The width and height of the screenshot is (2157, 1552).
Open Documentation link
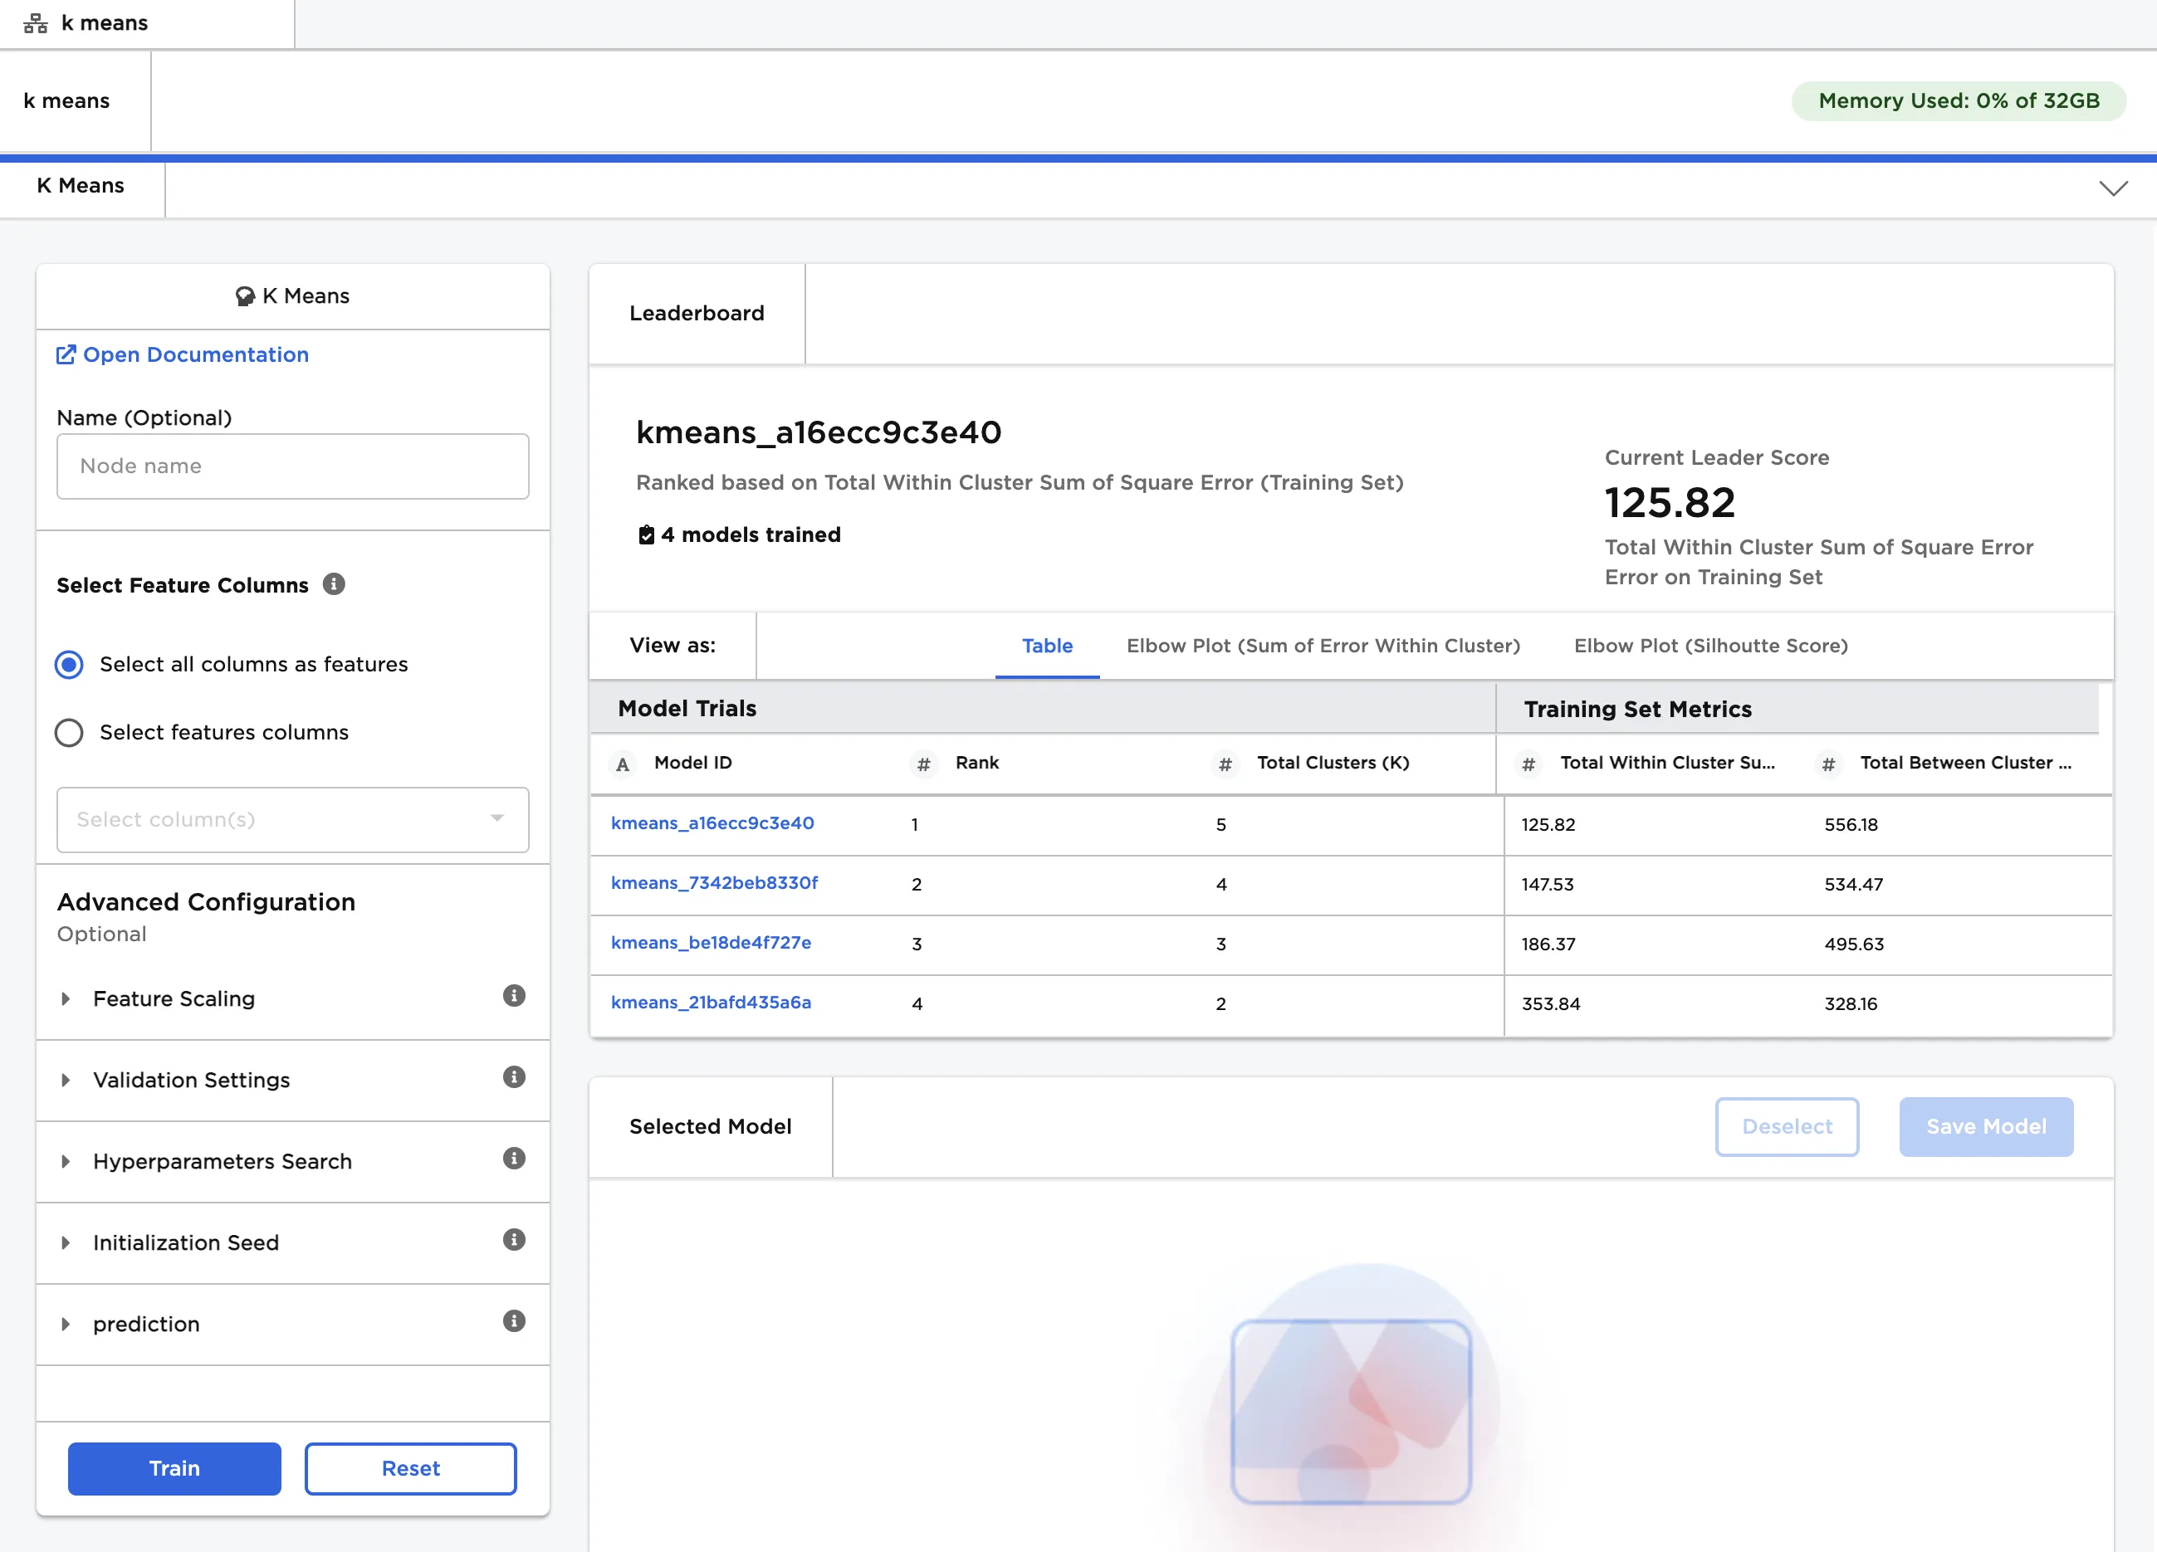pyautogui.click(x=183, y=354)
